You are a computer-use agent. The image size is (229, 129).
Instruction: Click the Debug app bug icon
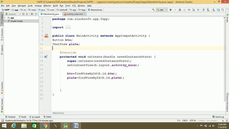(x=180, y=10)
